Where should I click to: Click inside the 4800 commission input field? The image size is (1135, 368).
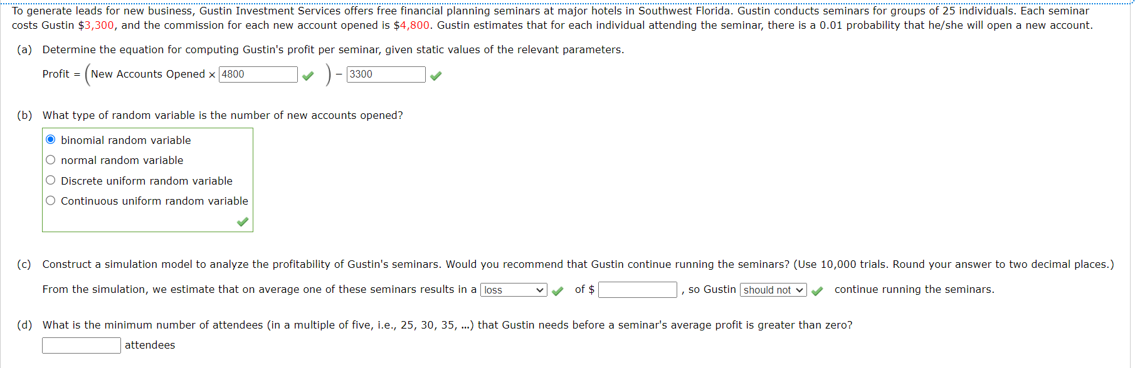pos(257,74)
